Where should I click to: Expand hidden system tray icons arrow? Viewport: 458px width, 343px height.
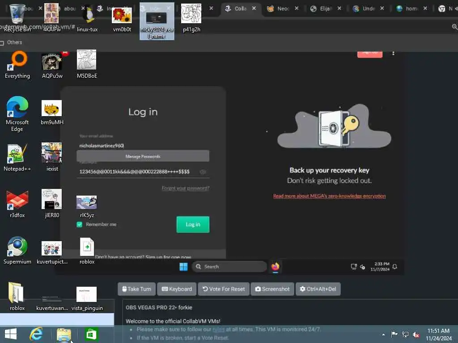(x=383, y=335)
